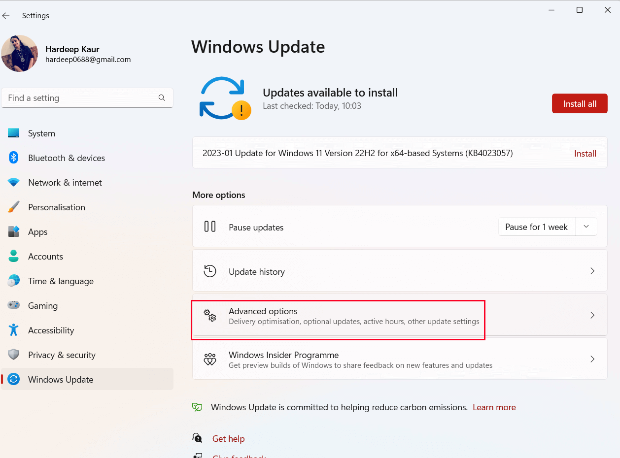Click the Install all button
The width and height of the screenshot is (620, 458).
580,104
